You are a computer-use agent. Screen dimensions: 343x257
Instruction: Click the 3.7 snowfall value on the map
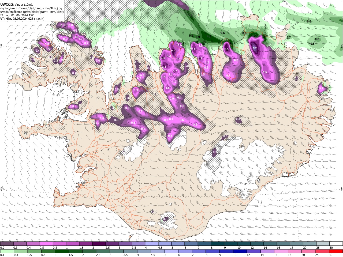[x=255, y=48]
